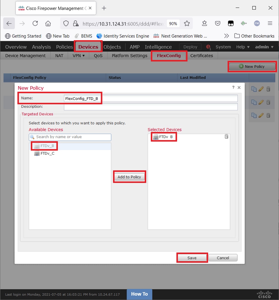Click the green waveform extension icon
The width and height of the screenshot is (279, 300).
(x=244, y=23)
